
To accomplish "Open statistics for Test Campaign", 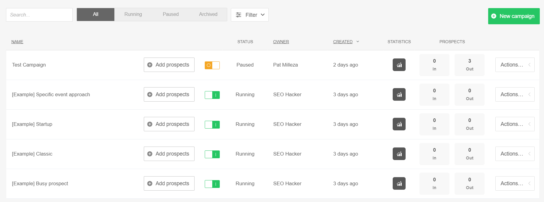I will point(399,65).
